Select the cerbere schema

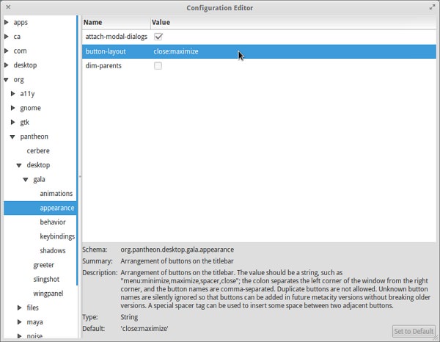click(x=38, y=150)
